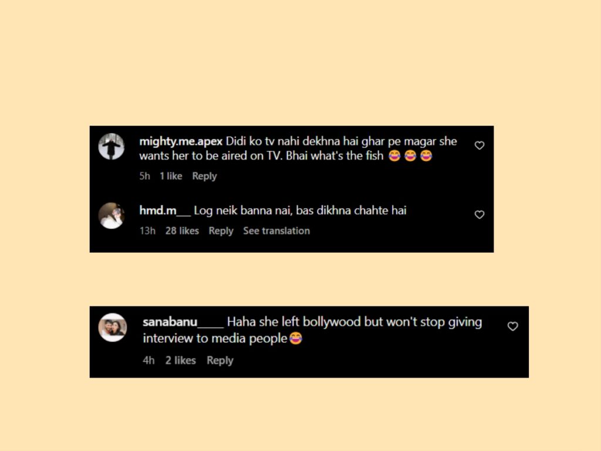Reply to sanabanu's comment
The width and height of the screenshot is (601, 451).
click(x=220, y=361)
